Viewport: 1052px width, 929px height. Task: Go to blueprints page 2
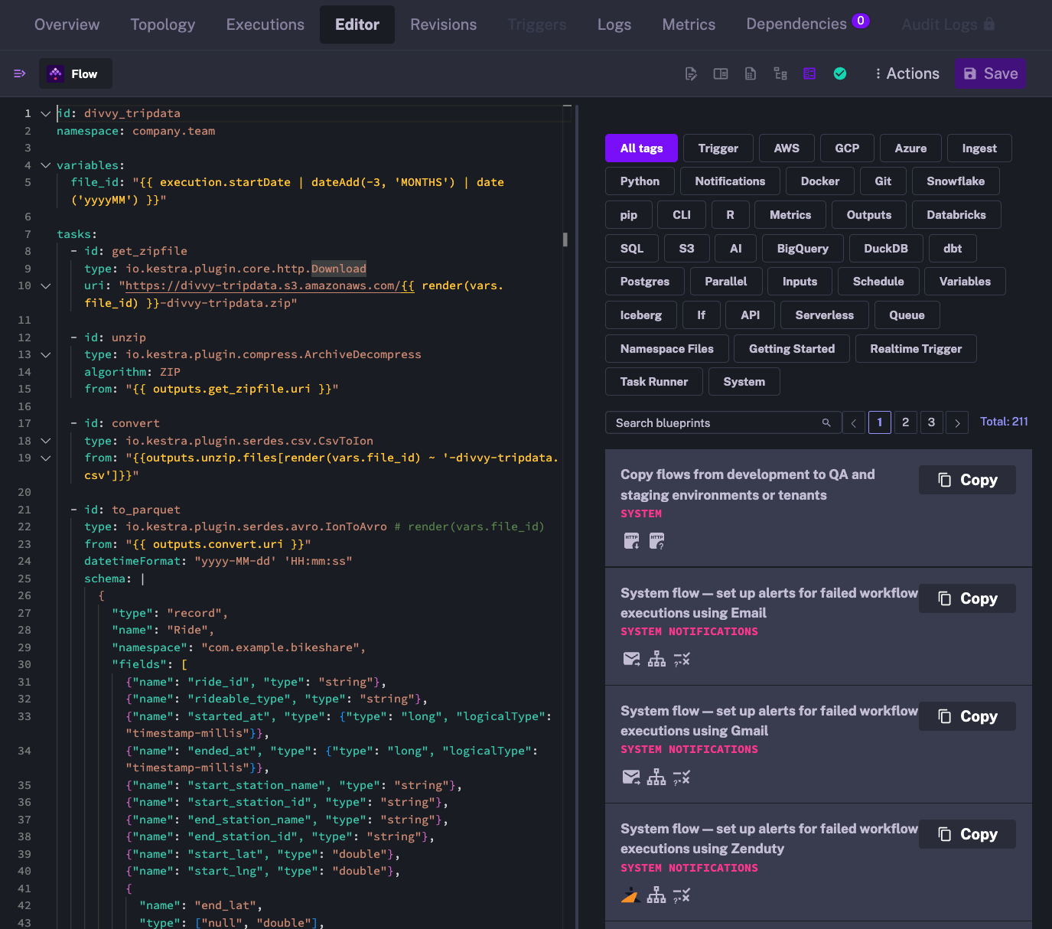tap(905, 422)
